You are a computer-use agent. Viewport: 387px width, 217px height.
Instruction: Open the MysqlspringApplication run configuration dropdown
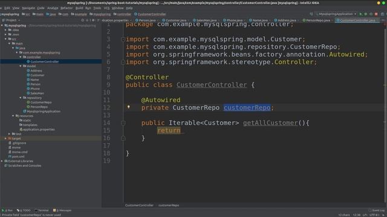336,14
